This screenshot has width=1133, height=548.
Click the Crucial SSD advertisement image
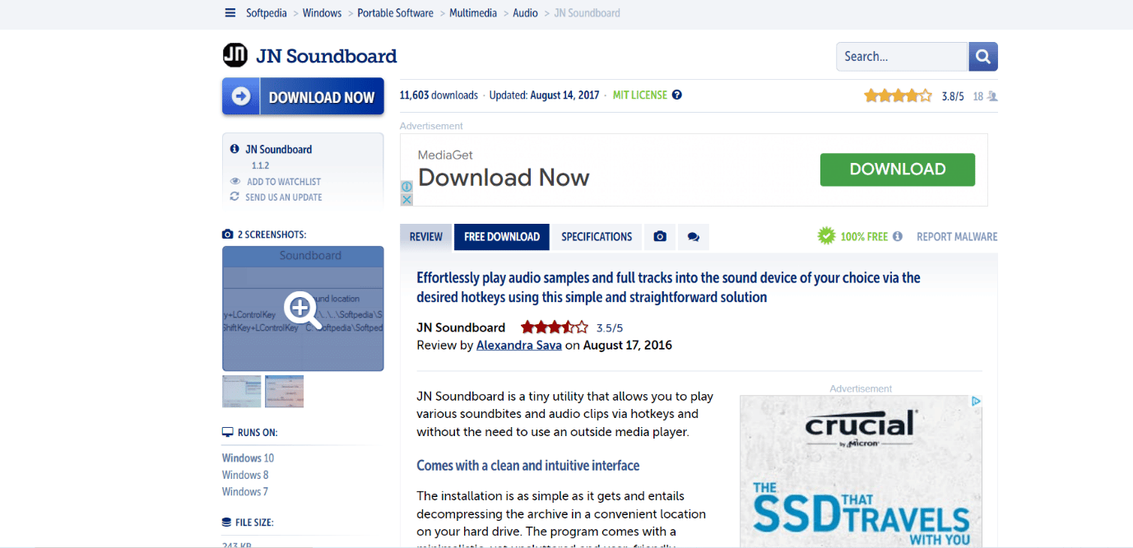(861, 471)
